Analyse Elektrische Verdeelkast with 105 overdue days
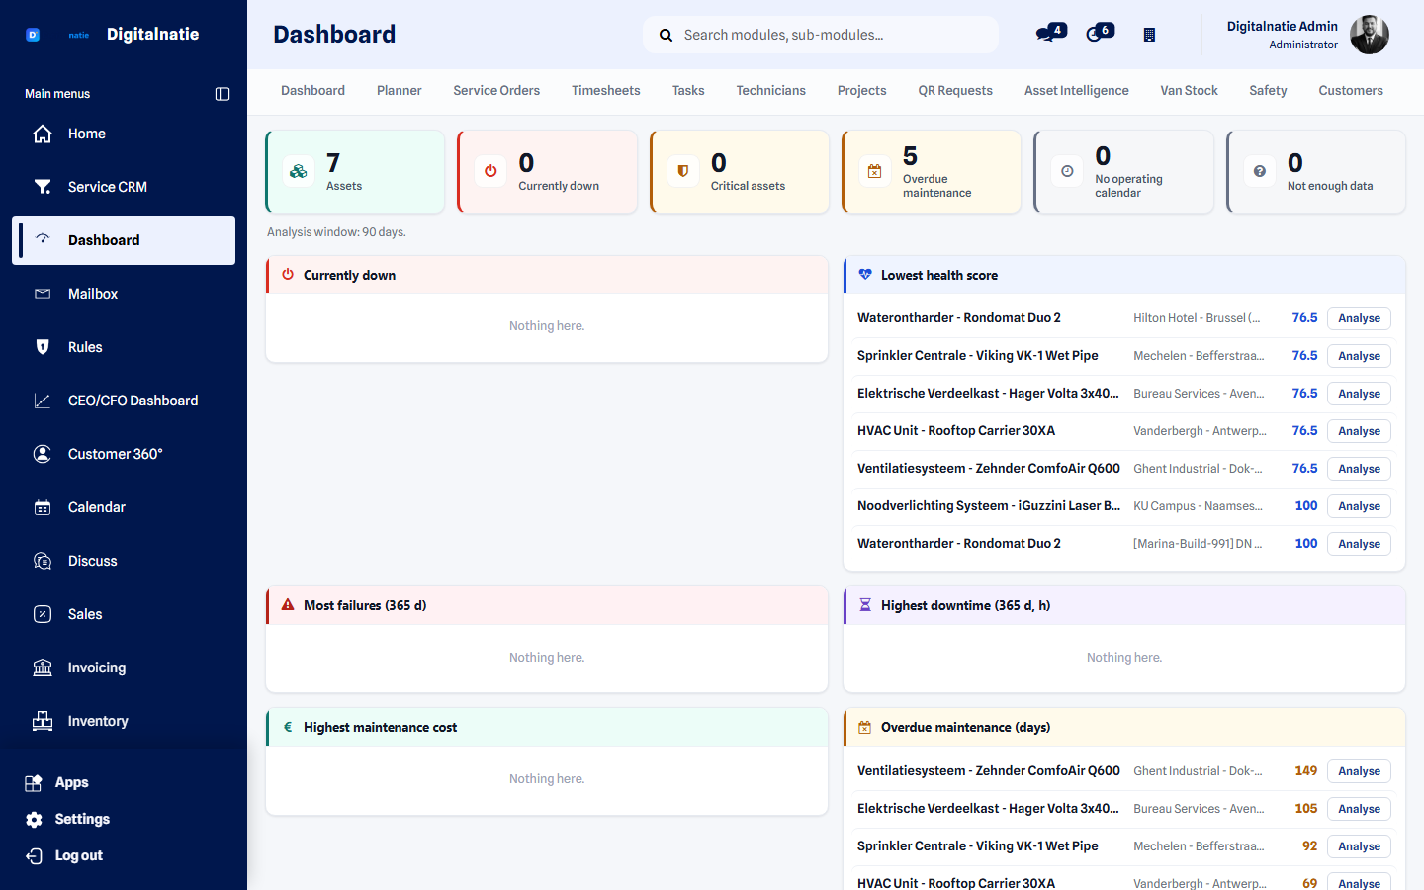Image resolution: width=1424 pixels, height=890 pixels. coord(1359,809)
